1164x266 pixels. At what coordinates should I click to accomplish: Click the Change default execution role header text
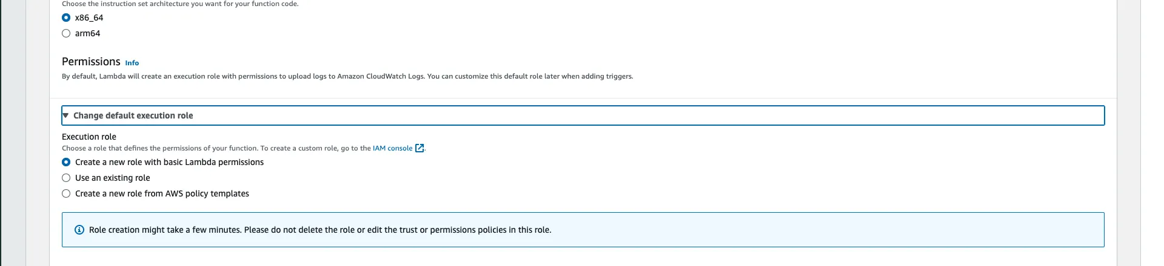(133, 115)
